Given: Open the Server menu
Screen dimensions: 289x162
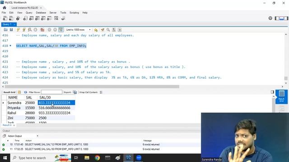Looking at the screenshot, I should point(53,13).
